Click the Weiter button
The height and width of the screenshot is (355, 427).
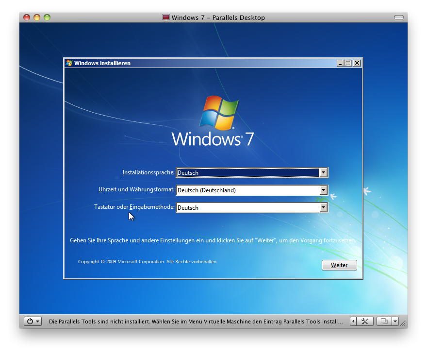(339, 265)
